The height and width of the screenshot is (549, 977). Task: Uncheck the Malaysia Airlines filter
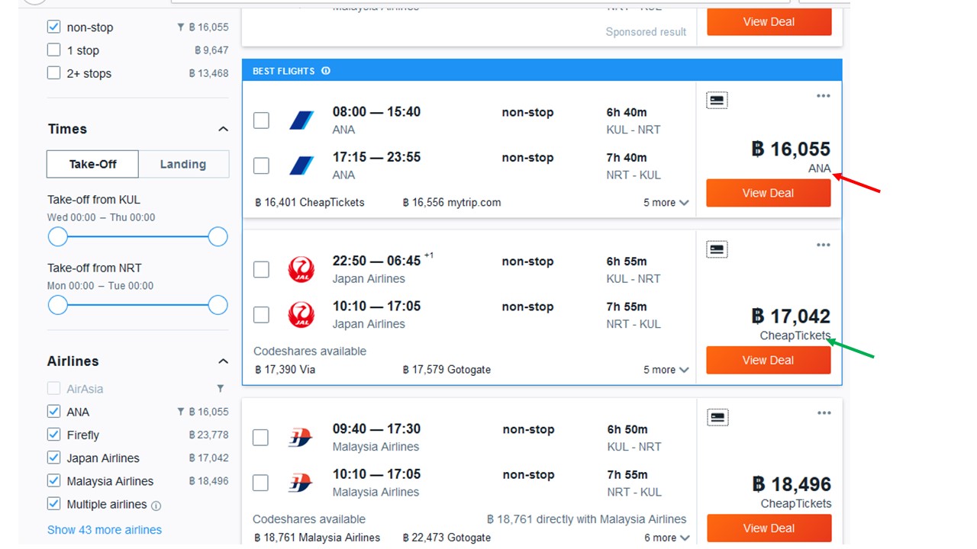coord(53,480)
